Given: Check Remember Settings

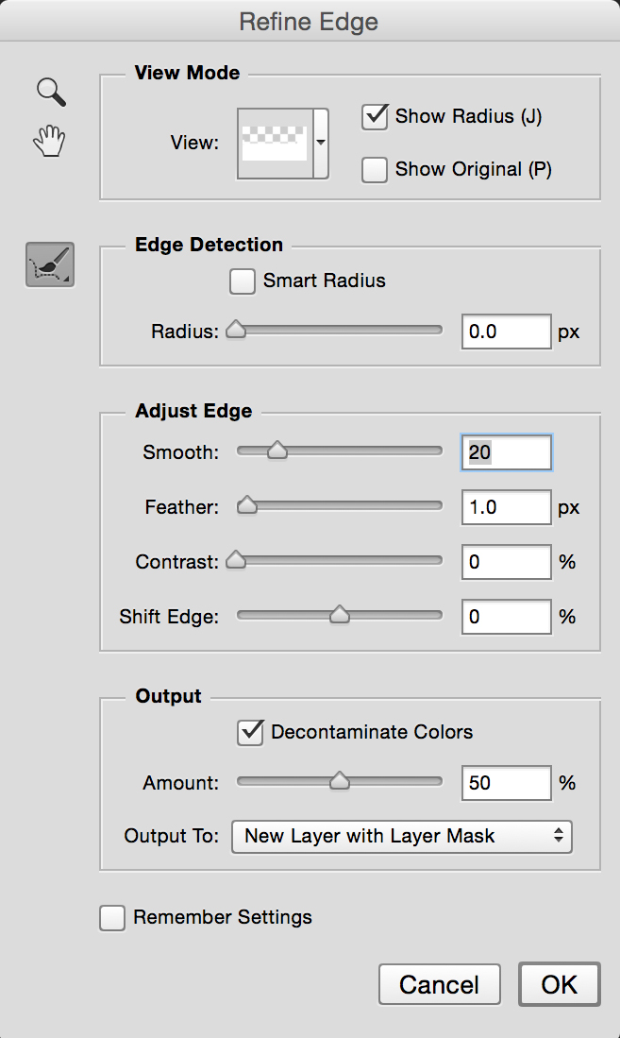Looking at the screenshot, I should click(111, 918).
